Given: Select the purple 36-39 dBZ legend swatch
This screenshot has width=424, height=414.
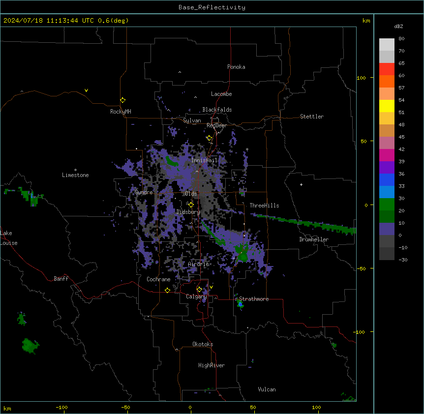Looking at the screenshot, I should [x=387, y=168].
